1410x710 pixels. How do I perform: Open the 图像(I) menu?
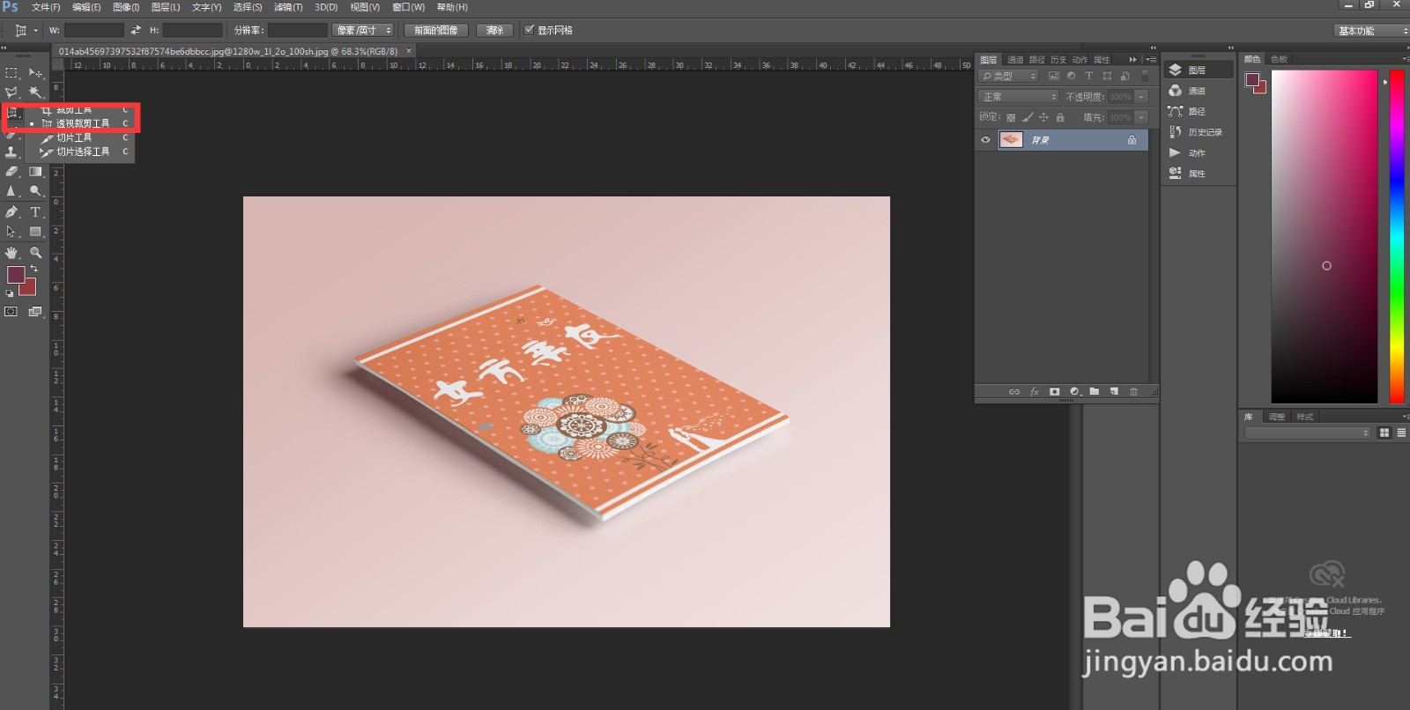tap(126, 7)
